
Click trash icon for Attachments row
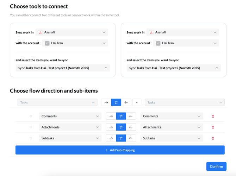tap(213, 127)
